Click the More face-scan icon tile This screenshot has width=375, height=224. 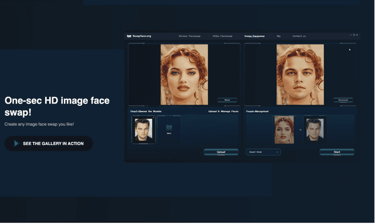tap(169, 129)
